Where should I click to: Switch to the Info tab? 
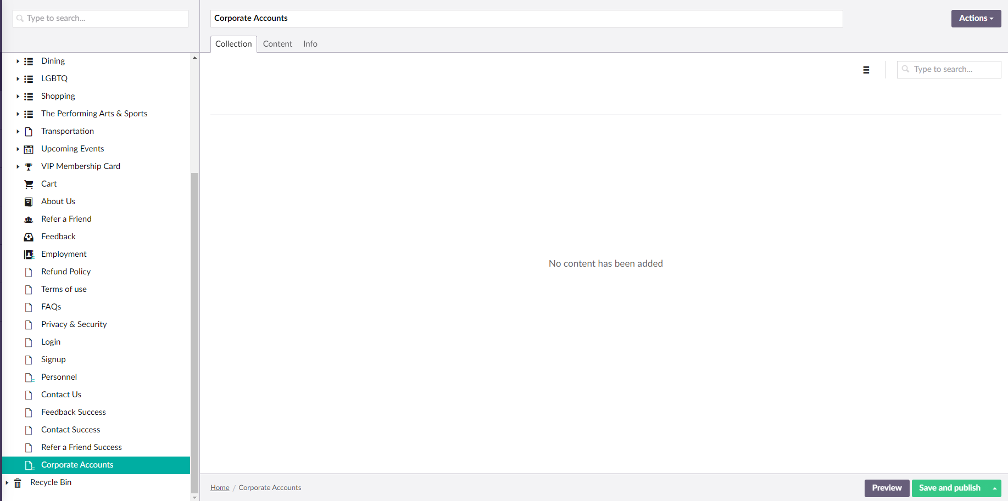pos(310,44)
